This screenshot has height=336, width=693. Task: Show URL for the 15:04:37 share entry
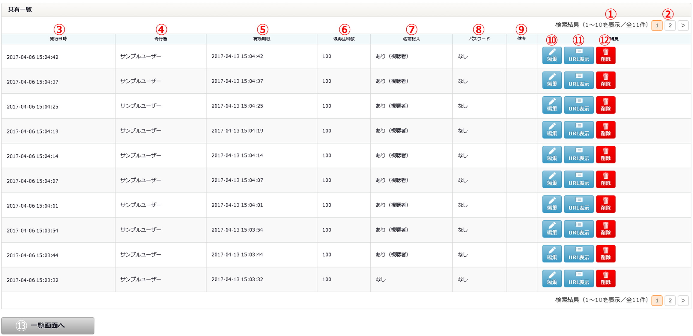(578, 80)
